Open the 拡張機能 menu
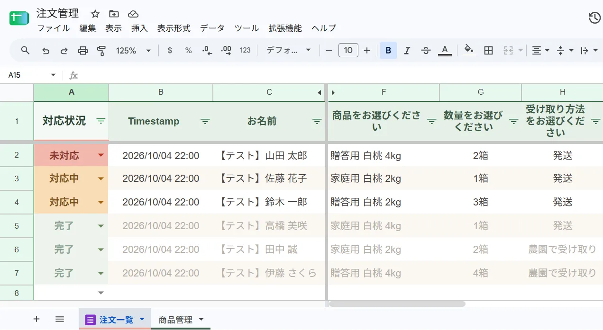The image size is (603, 330). tap(285, 28)
